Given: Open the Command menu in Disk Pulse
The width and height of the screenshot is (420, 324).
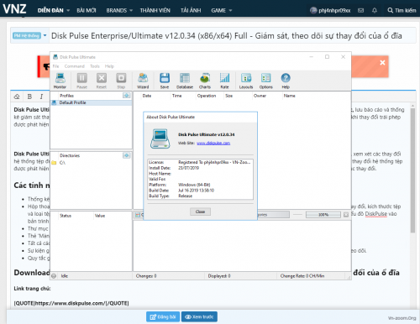Looking at the screenshot, I should coord(75,66).
